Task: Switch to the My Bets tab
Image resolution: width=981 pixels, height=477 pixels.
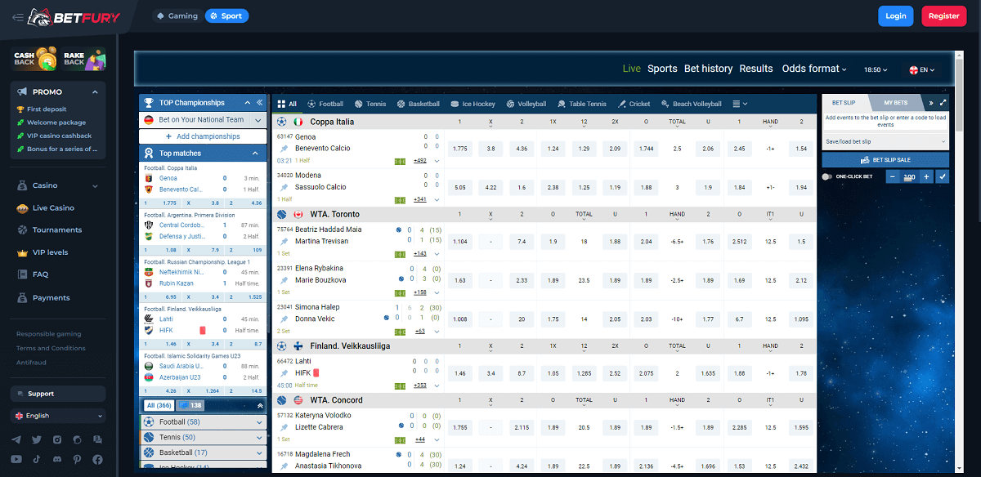Action: pos(895,103)
